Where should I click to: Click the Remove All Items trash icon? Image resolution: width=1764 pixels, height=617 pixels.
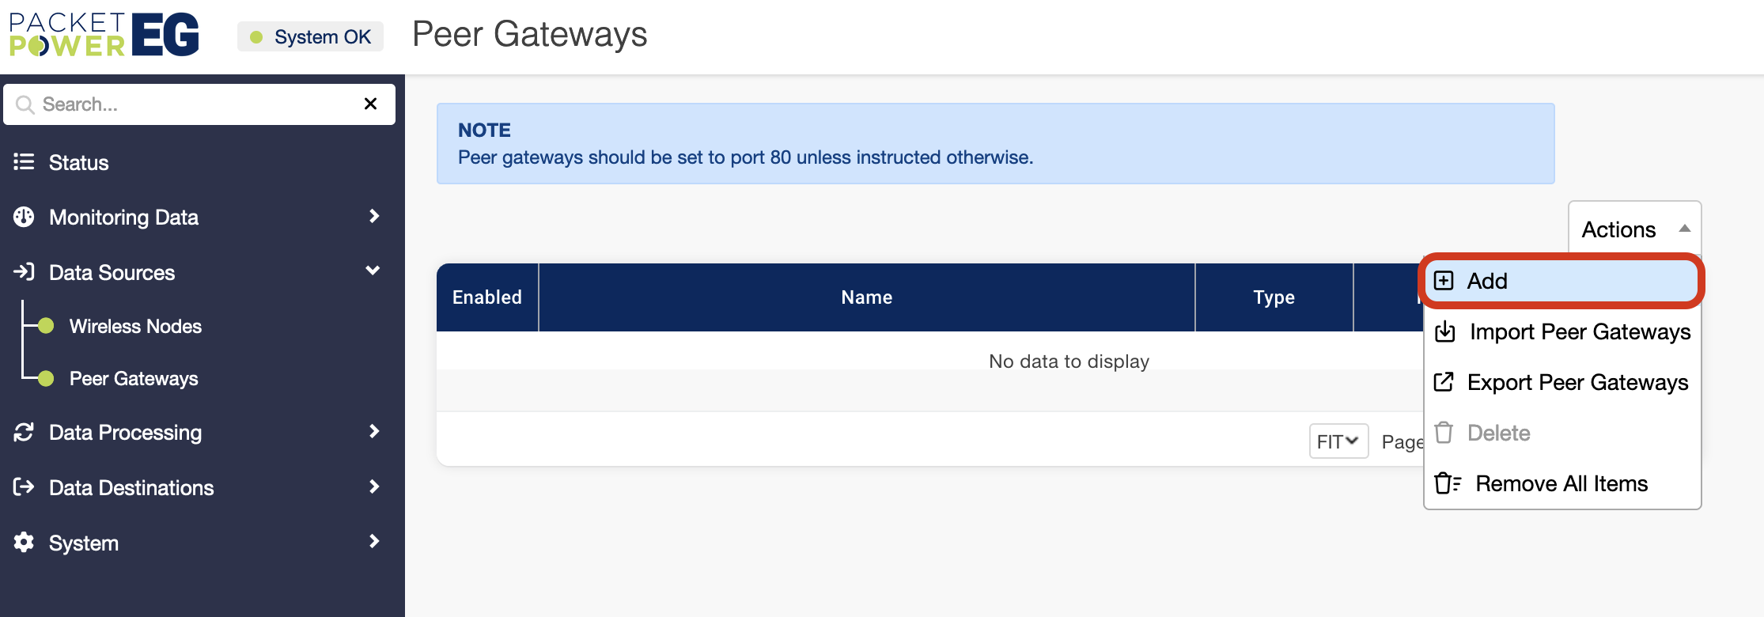pyautogui.click(x=1447, y=483)
